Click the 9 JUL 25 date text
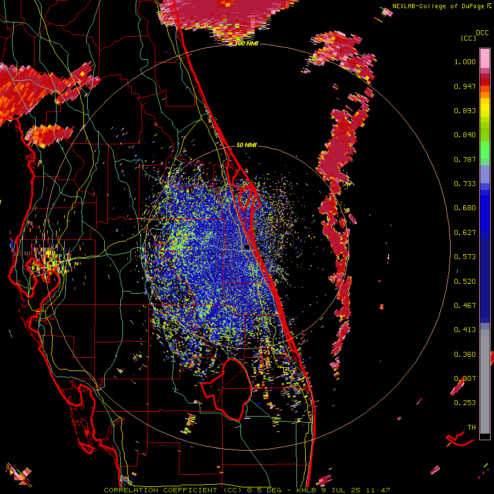Viewport: 494px width, 494px height. (x=342, y=490)
